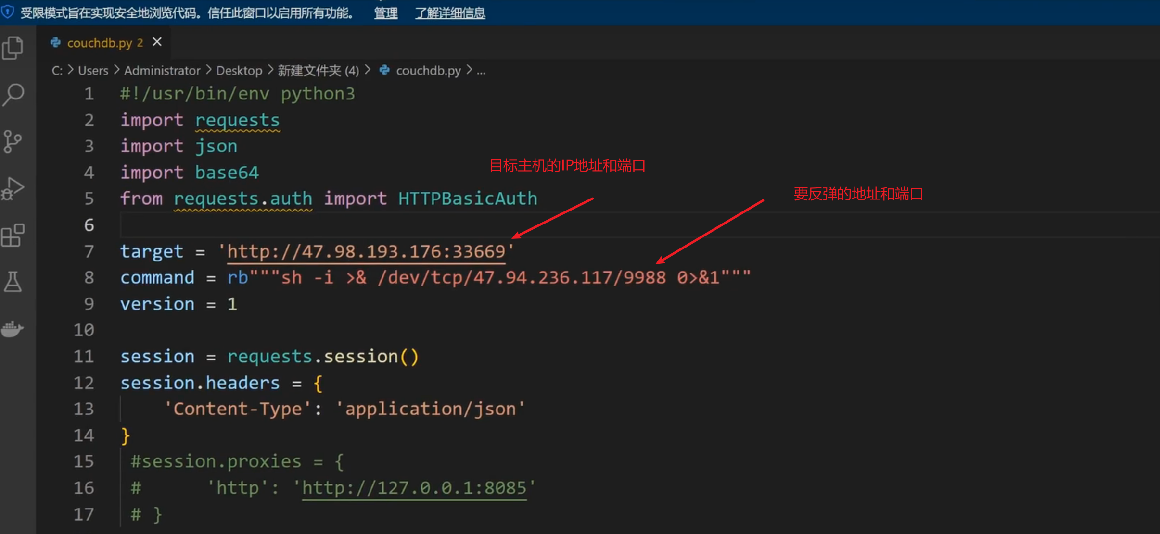Open the Source Control panel
This screenshot has height=534, width=1160.
[x=13, y=141]
